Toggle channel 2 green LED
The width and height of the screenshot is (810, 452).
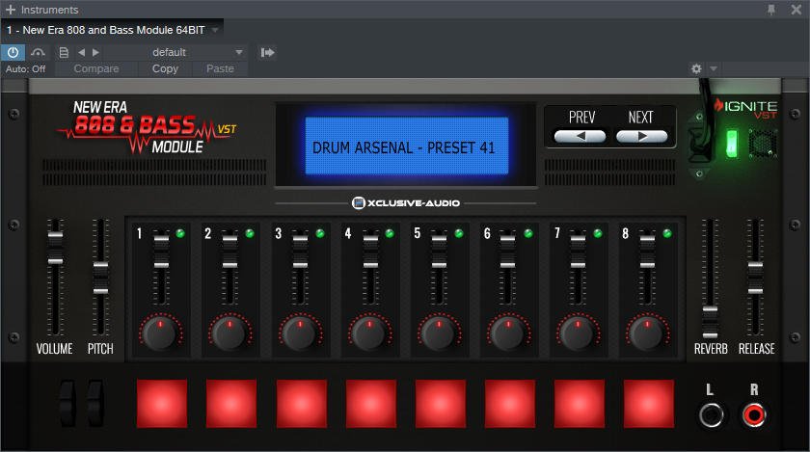tap(250, 233)
